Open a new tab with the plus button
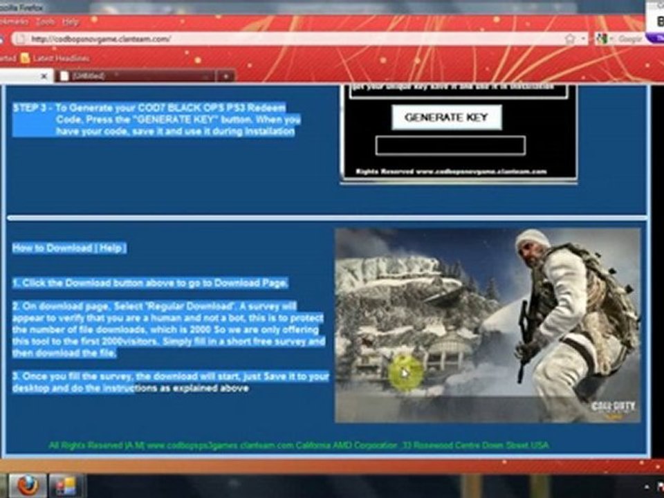664x498 pixels. point(225,76)
